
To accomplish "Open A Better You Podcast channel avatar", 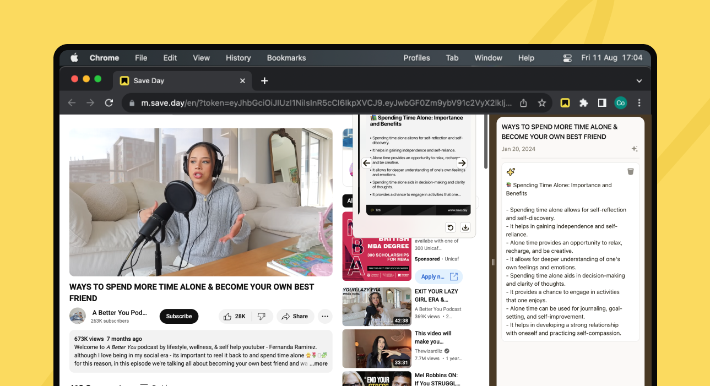I will point(78,316).
